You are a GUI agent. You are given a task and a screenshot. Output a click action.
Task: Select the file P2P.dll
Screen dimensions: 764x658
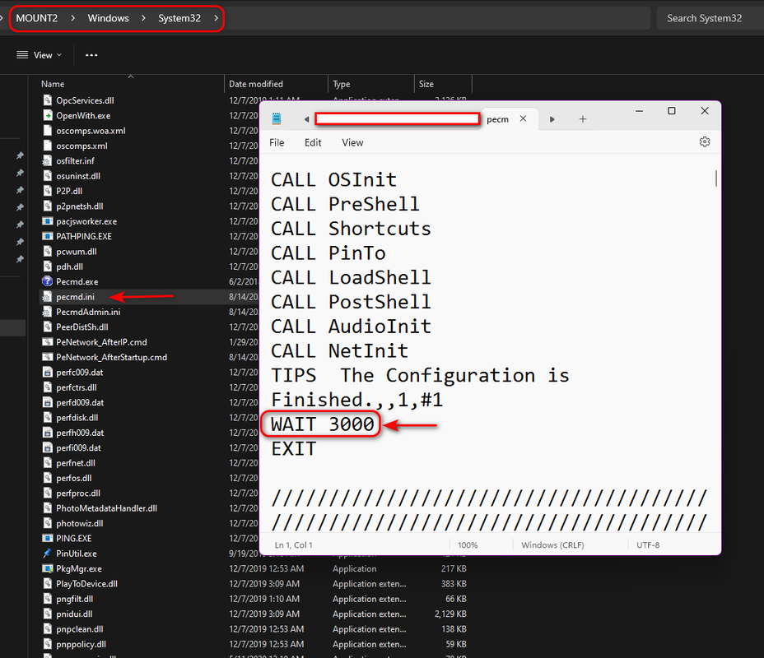(x=68, y=191)
